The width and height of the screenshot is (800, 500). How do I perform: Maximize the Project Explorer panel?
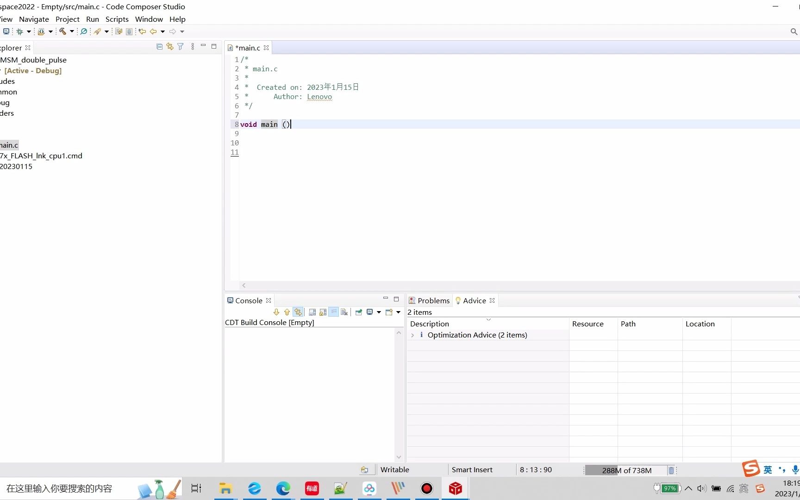tap(214, 46)
